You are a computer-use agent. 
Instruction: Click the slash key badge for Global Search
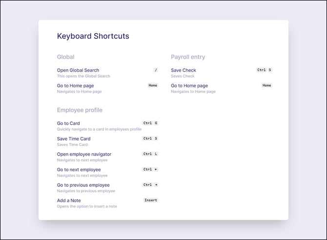pos(156,70)
